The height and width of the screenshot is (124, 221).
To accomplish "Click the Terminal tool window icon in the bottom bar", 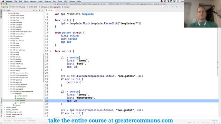I will 29,121.
